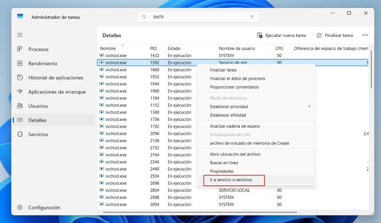Screen dimensions: 381x223
Task: Click the Task Manager app icon in title bar
Action: [x=20, y=17]
